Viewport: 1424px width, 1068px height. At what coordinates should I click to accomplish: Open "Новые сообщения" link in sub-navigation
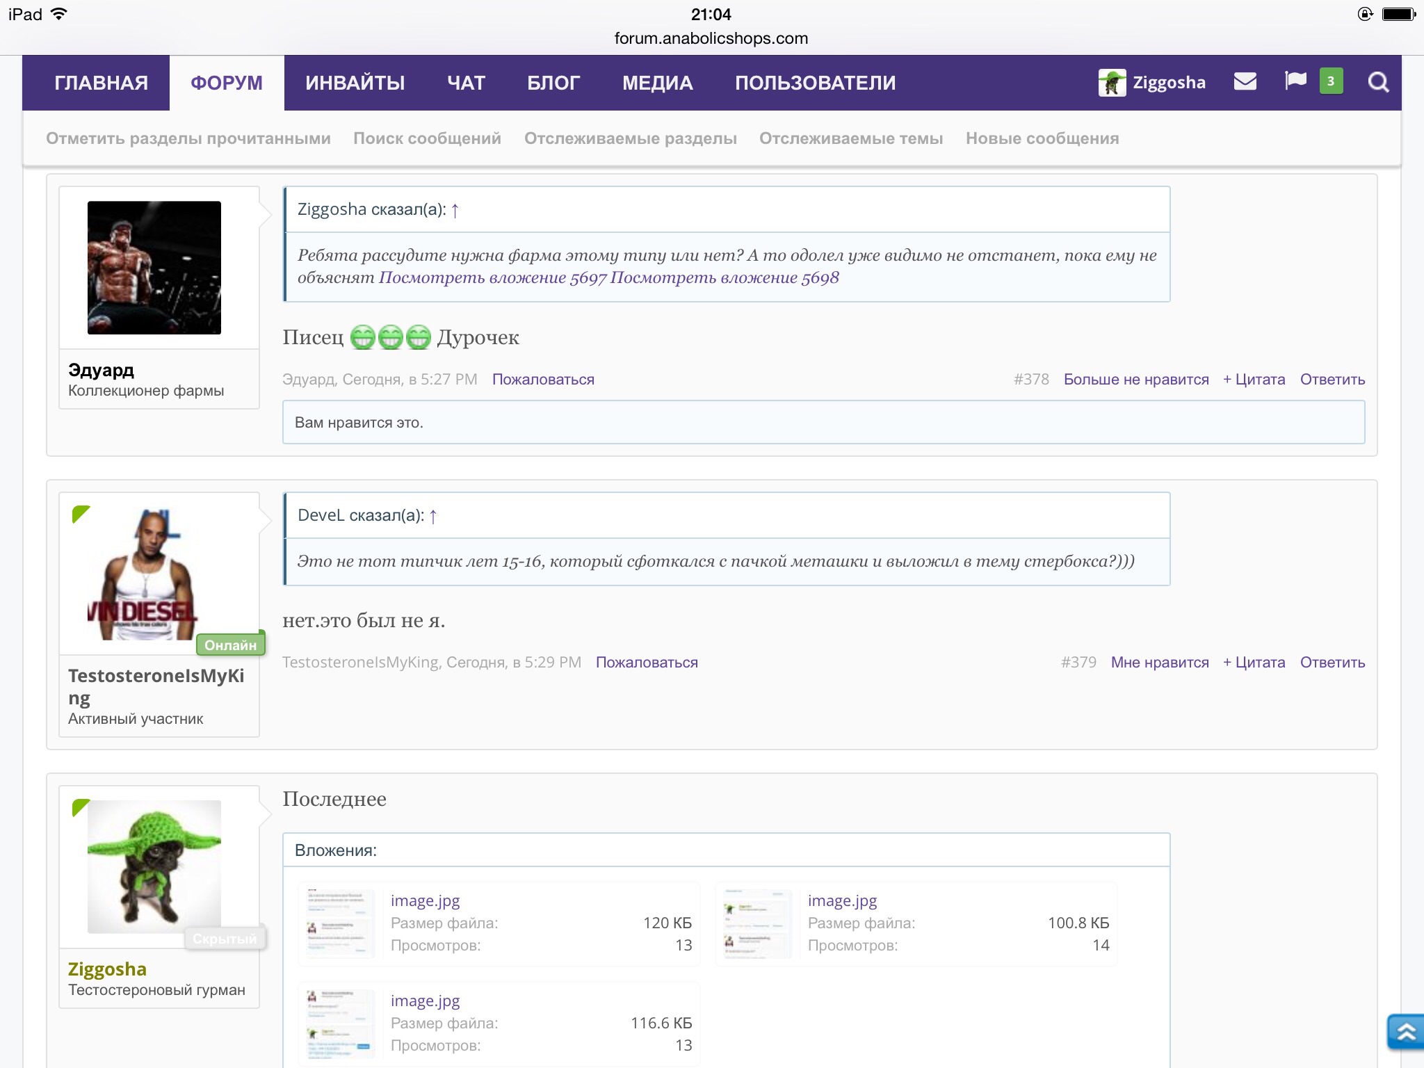[1042, 138]
